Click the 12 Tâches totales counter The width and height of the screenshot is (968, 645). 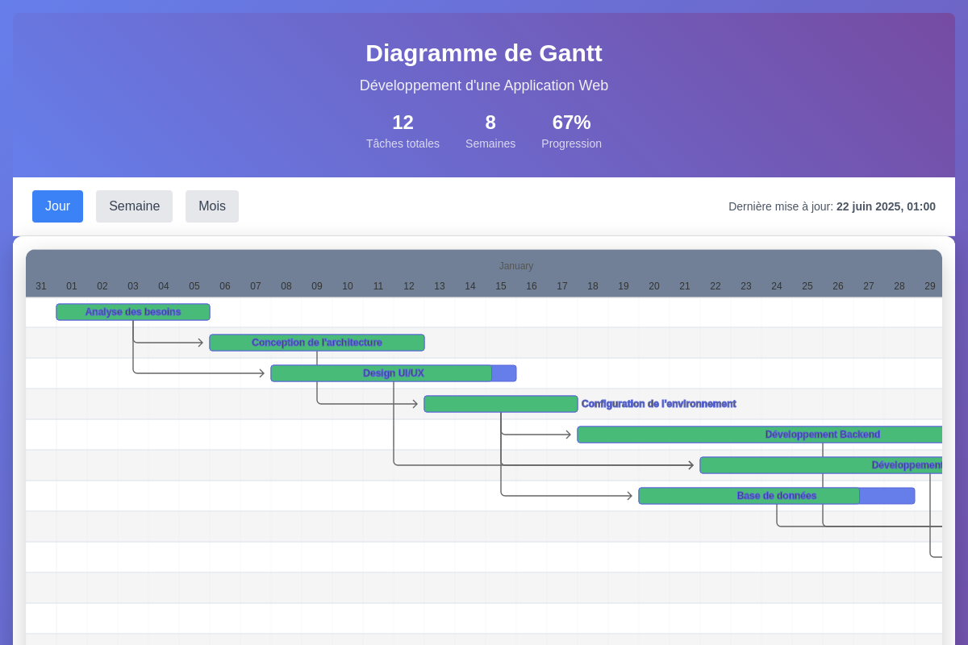click(x=403, y=131)
